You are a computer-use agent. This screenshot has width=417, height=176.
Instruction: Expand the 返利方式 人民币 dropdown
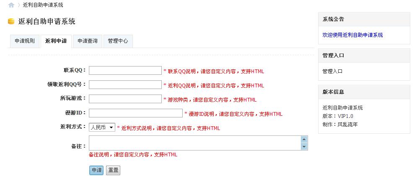coord(102,127)
